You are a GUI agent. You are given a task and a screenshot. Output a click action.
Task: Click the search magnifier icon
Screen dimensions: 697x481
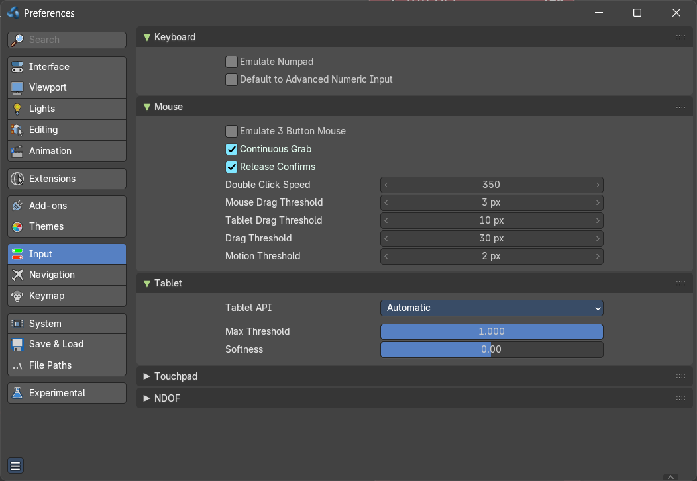coord(17,40)
